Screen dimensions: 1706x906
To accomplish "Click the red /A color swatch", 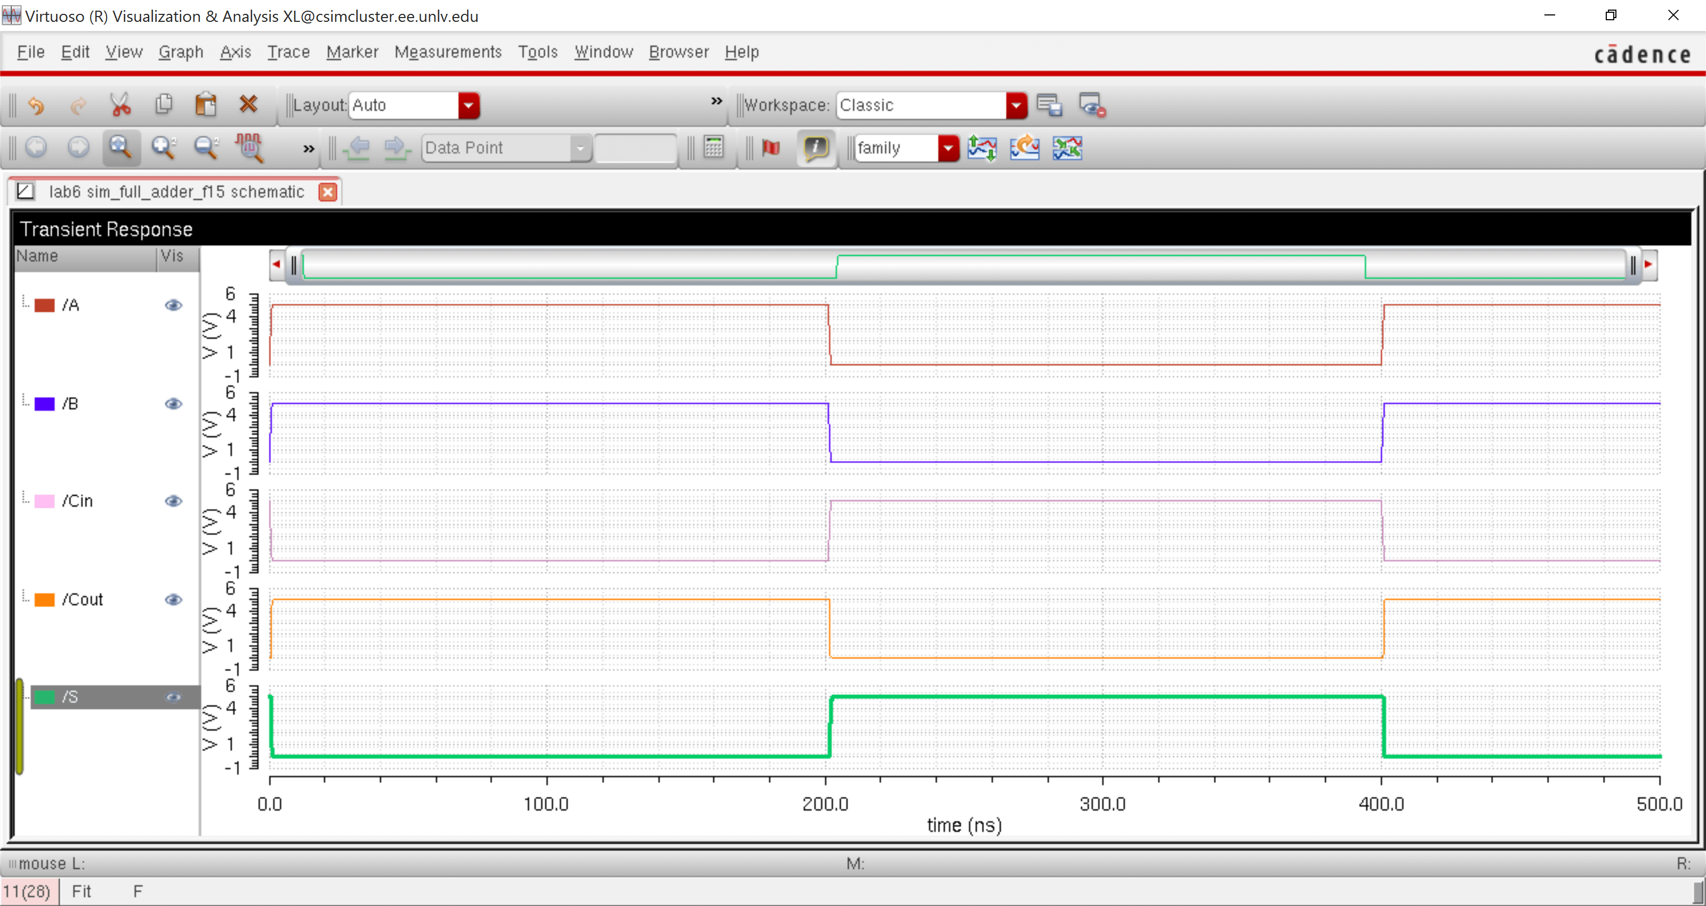I will [x=44, y=305].
